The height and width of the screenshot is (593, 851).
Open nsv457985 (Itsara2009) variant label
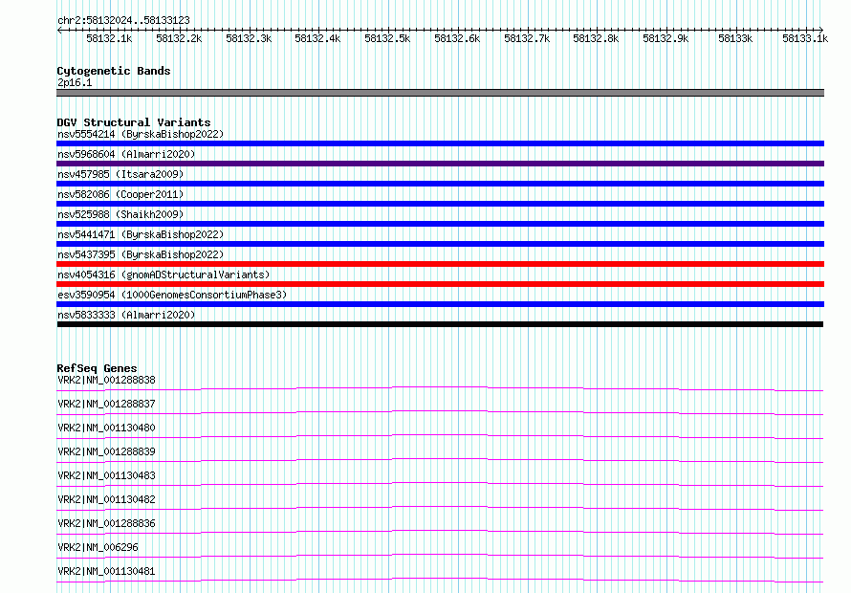[120, 174]
